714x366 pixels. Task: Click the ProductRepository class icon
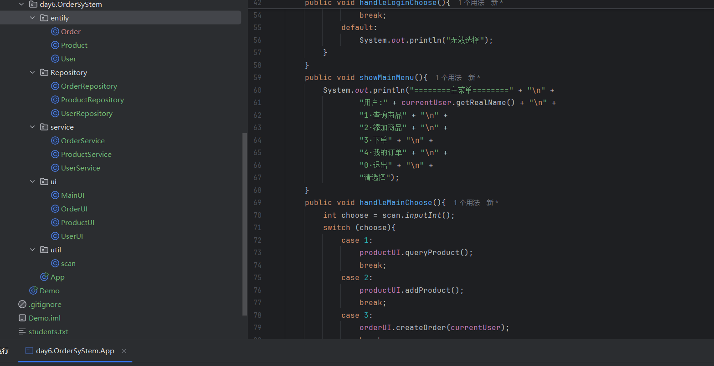pos(55,100)
